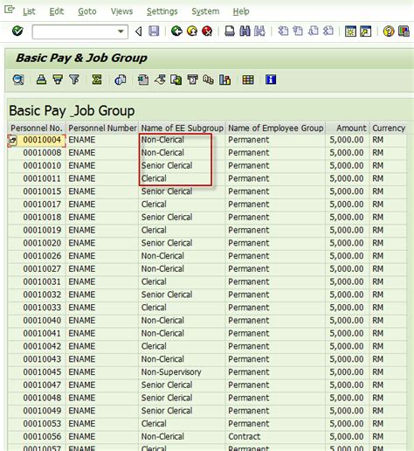This screenshot has height=451, width=414.
Task: Select the Name of Employee Group column header
Action: point(275,128)
